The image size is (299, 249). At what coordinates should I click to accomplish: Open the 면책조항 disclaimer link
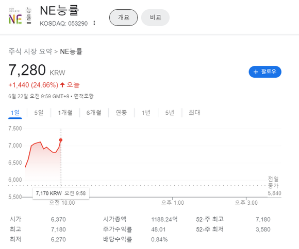pos(84,96)
